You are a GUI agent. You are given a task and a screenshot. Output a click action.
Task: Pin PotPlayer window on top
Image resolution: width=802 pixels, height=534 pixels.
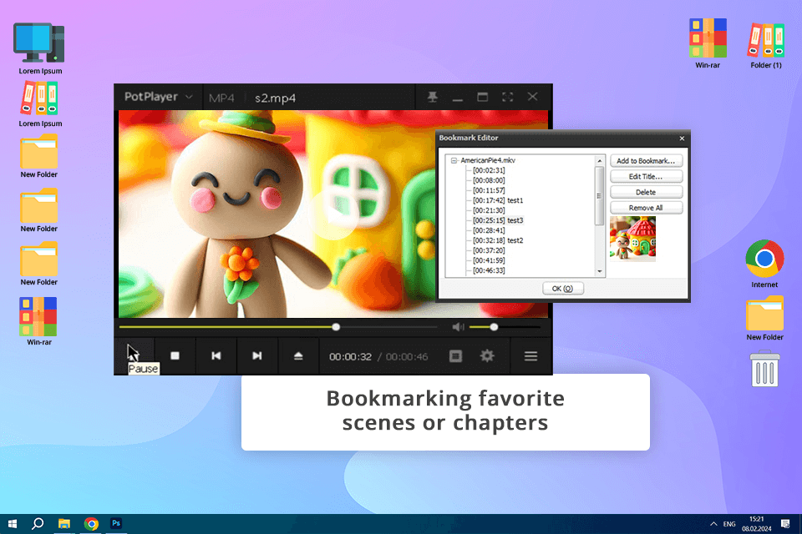coord(433,97)
